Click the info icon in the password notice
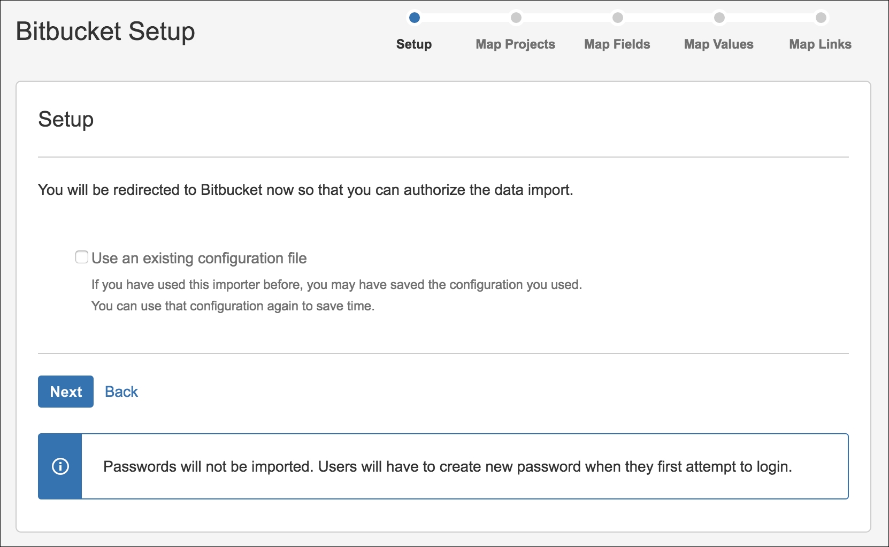Viewport: 889px width, 547px height. [60, 466]
